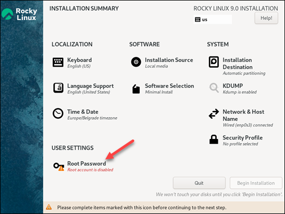Screen dimensions: 285x214
Task: Click the 'Please complete items marked' notice
Action: click(x=142, y=208)
